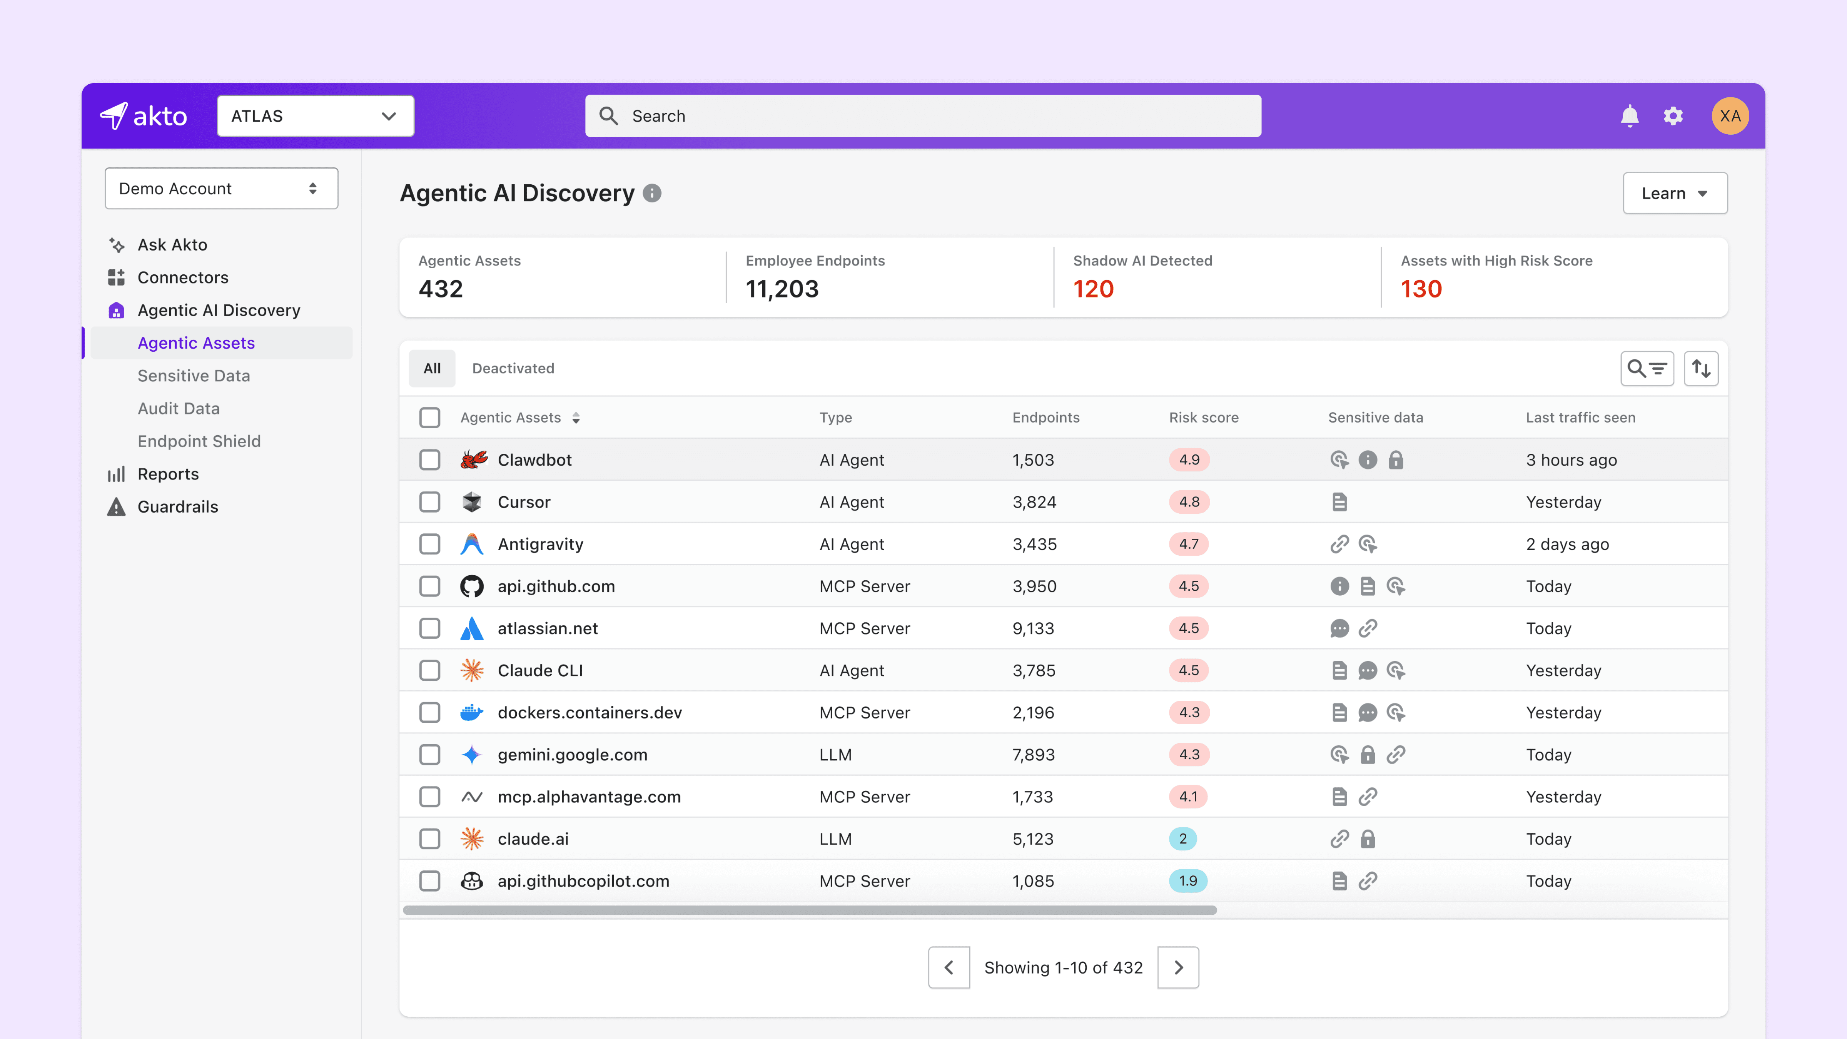This screenshot has width=1847, height=1039.
Task: Click the Reports bar chart icon
Action: pos(116,474)
